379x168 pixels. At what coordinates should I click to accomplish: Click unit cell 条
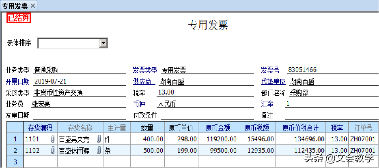(x=117, y=150)
